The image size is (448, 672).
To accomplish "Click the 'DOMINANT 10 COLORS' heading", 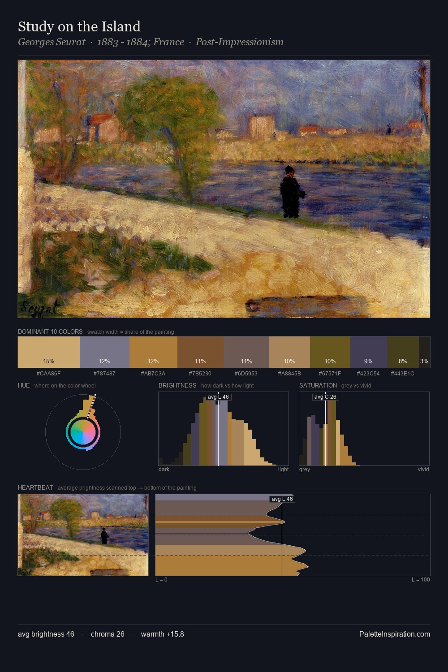I will pyautogui.click(x=50, y=332).
